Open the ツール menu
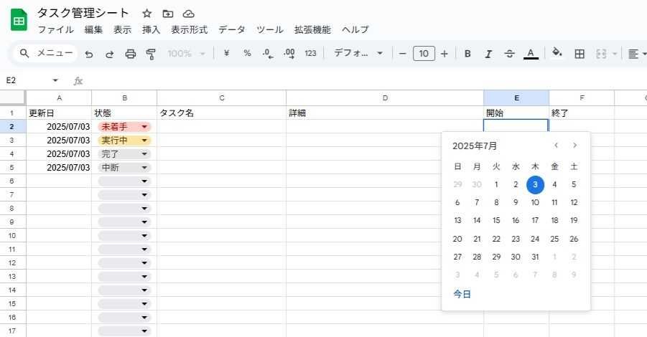This screenshot has width=647, height=337. tap(270, 29)
